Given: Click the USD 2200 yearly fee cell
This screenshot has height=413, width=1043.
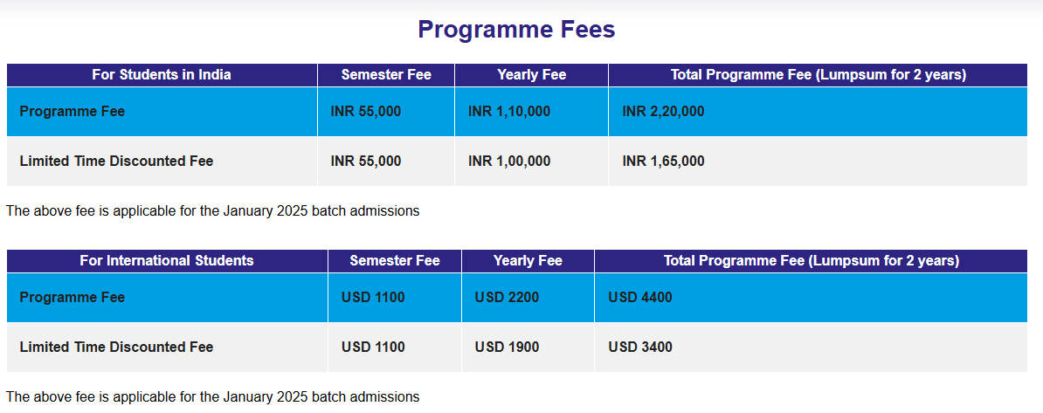Looking at the screenshot, I should tap(507, 298).
